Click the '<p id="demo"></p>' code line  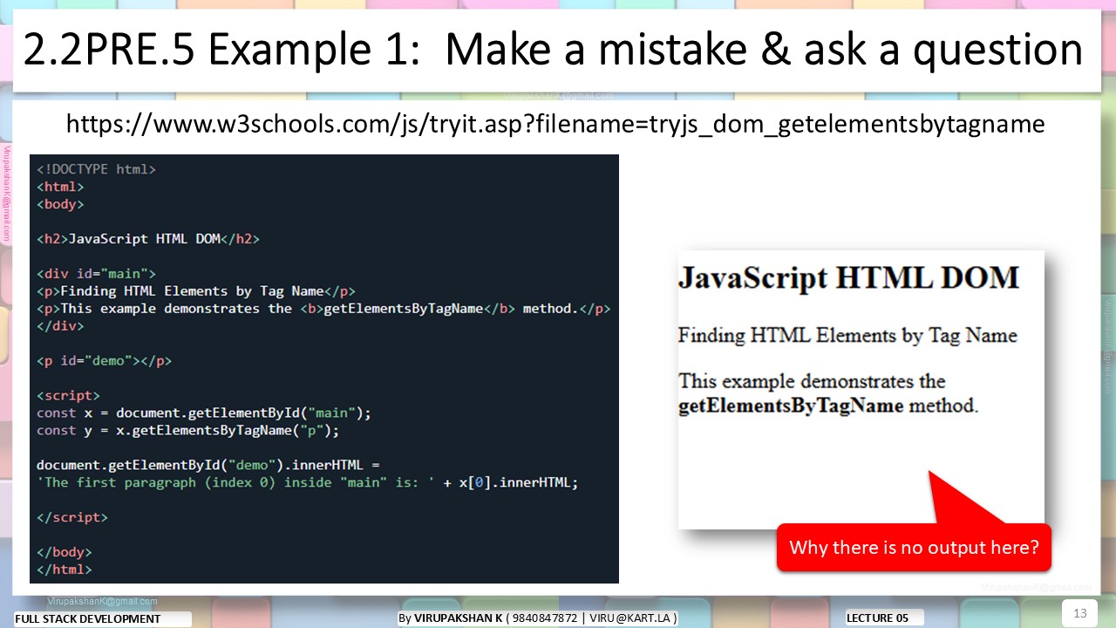coord(104,361)
